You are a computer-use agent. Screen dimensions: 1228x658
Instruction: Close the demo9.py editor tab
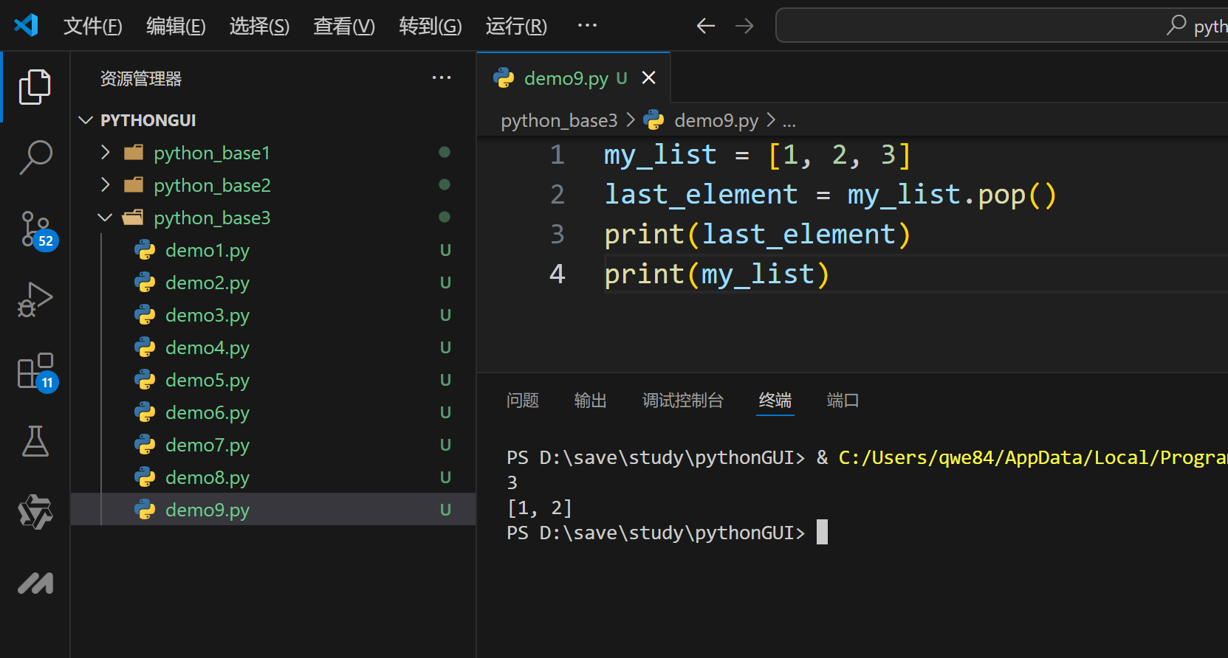(648, 77)
